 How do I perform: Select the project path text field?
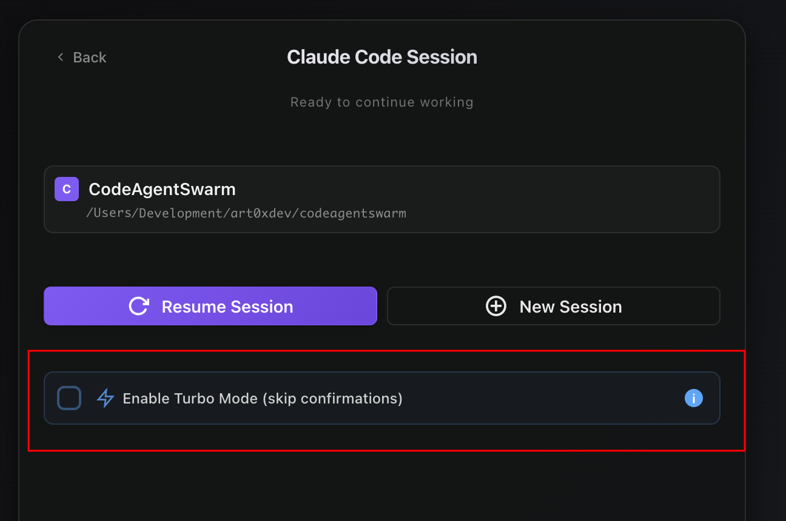(x=247, y=213)
